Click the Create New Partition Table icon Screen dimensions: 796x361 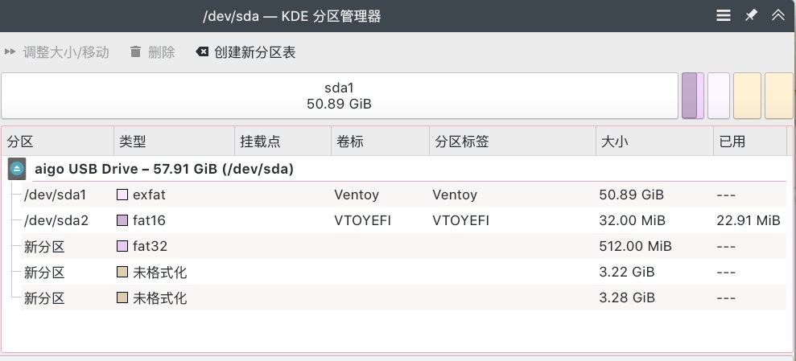point(202,52)
